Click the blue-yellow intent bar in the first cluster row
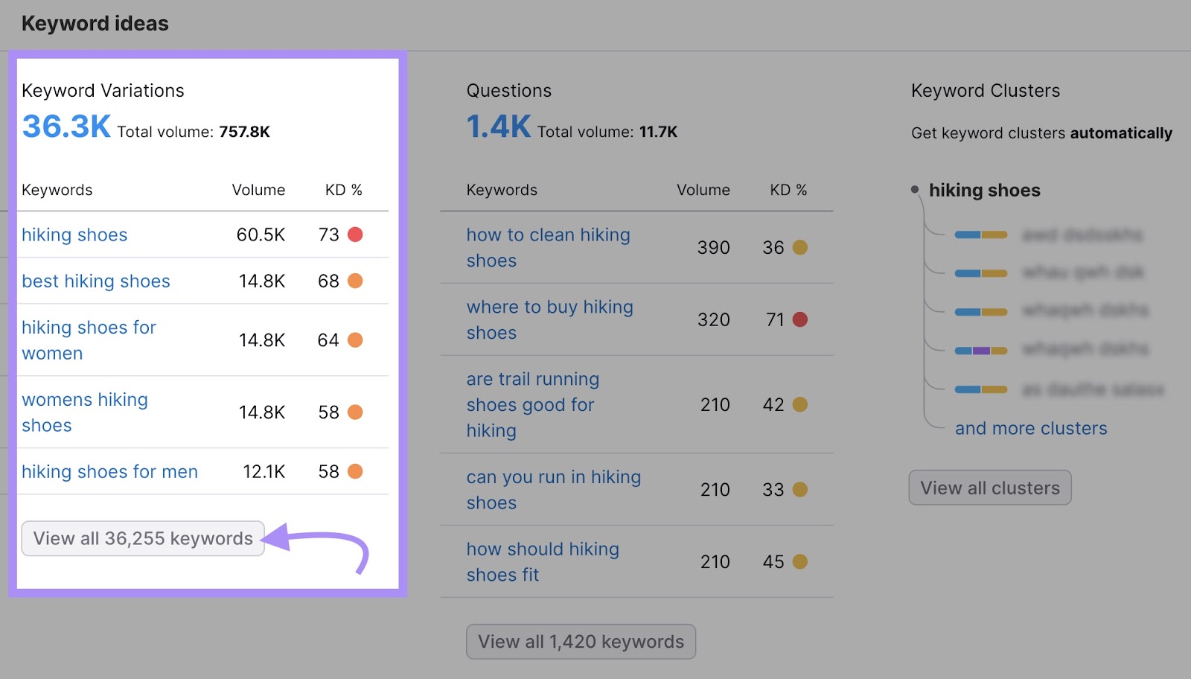The height and width of the screenshot is (679, 1191). pos(981,234)
